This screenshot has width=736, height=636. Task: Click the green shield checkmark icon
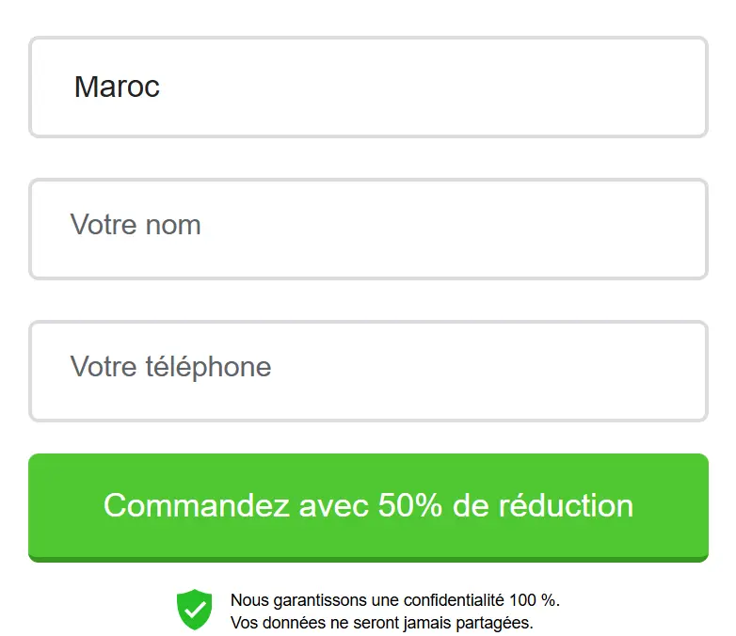pos(195,609)
